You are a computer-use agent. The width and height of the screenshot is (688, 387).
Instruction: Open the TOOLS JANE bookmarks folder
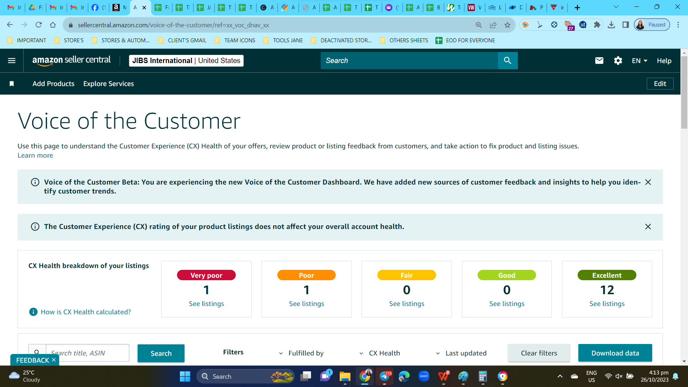coord(283,40)
